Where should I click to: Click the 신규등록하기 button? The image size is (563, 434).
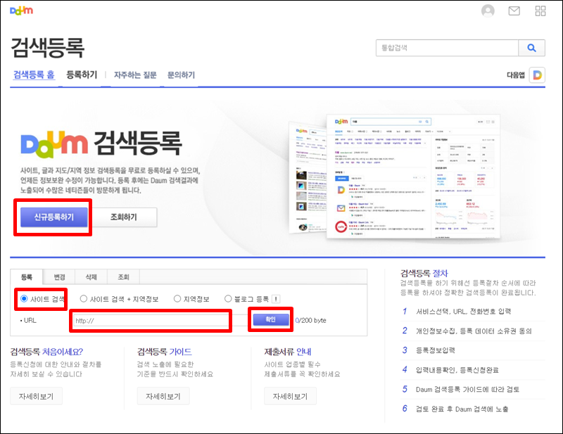point(54,217)
